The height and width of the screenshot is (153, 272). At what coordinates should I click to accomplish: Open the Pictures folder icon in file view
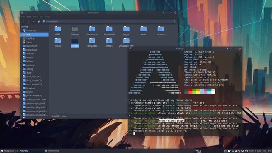[x=161, y=31]
